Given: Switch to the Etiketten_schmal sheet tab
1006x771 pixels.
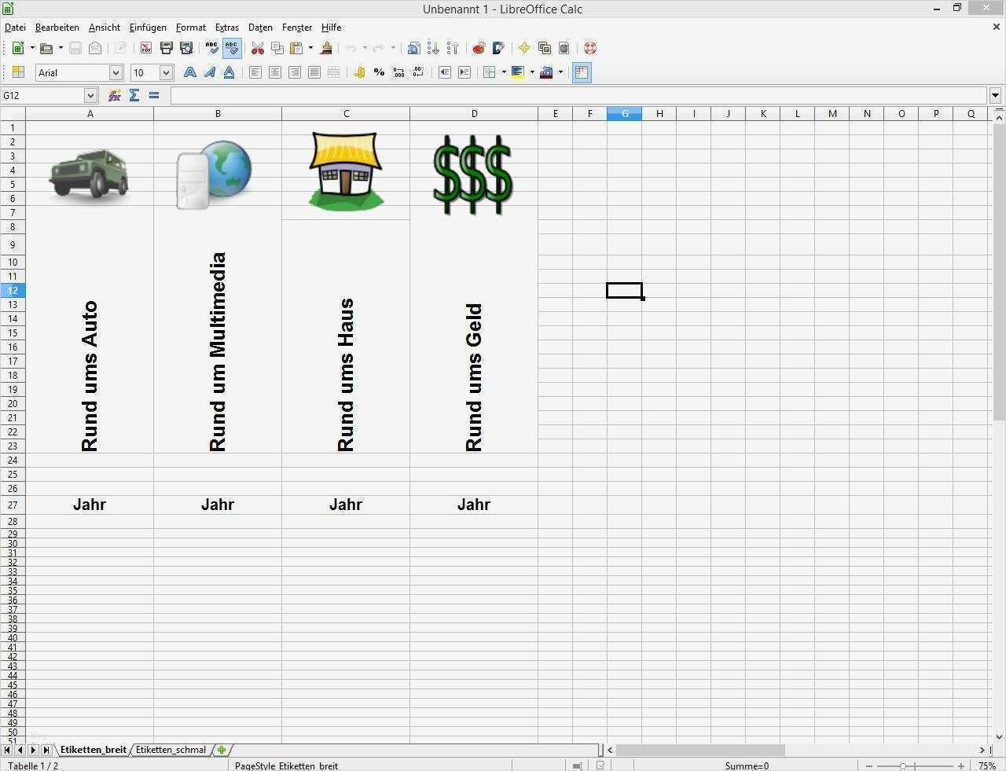Looking at the screenshot, I should tap(171, 750).
